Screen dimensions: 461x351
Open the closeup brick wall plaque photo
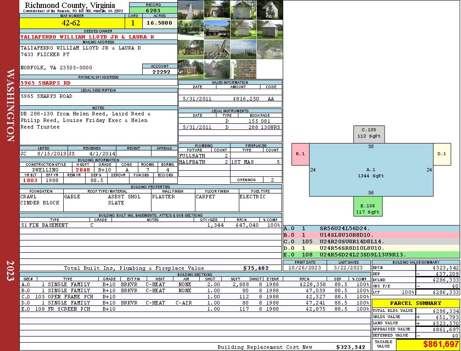coord(243,69)
